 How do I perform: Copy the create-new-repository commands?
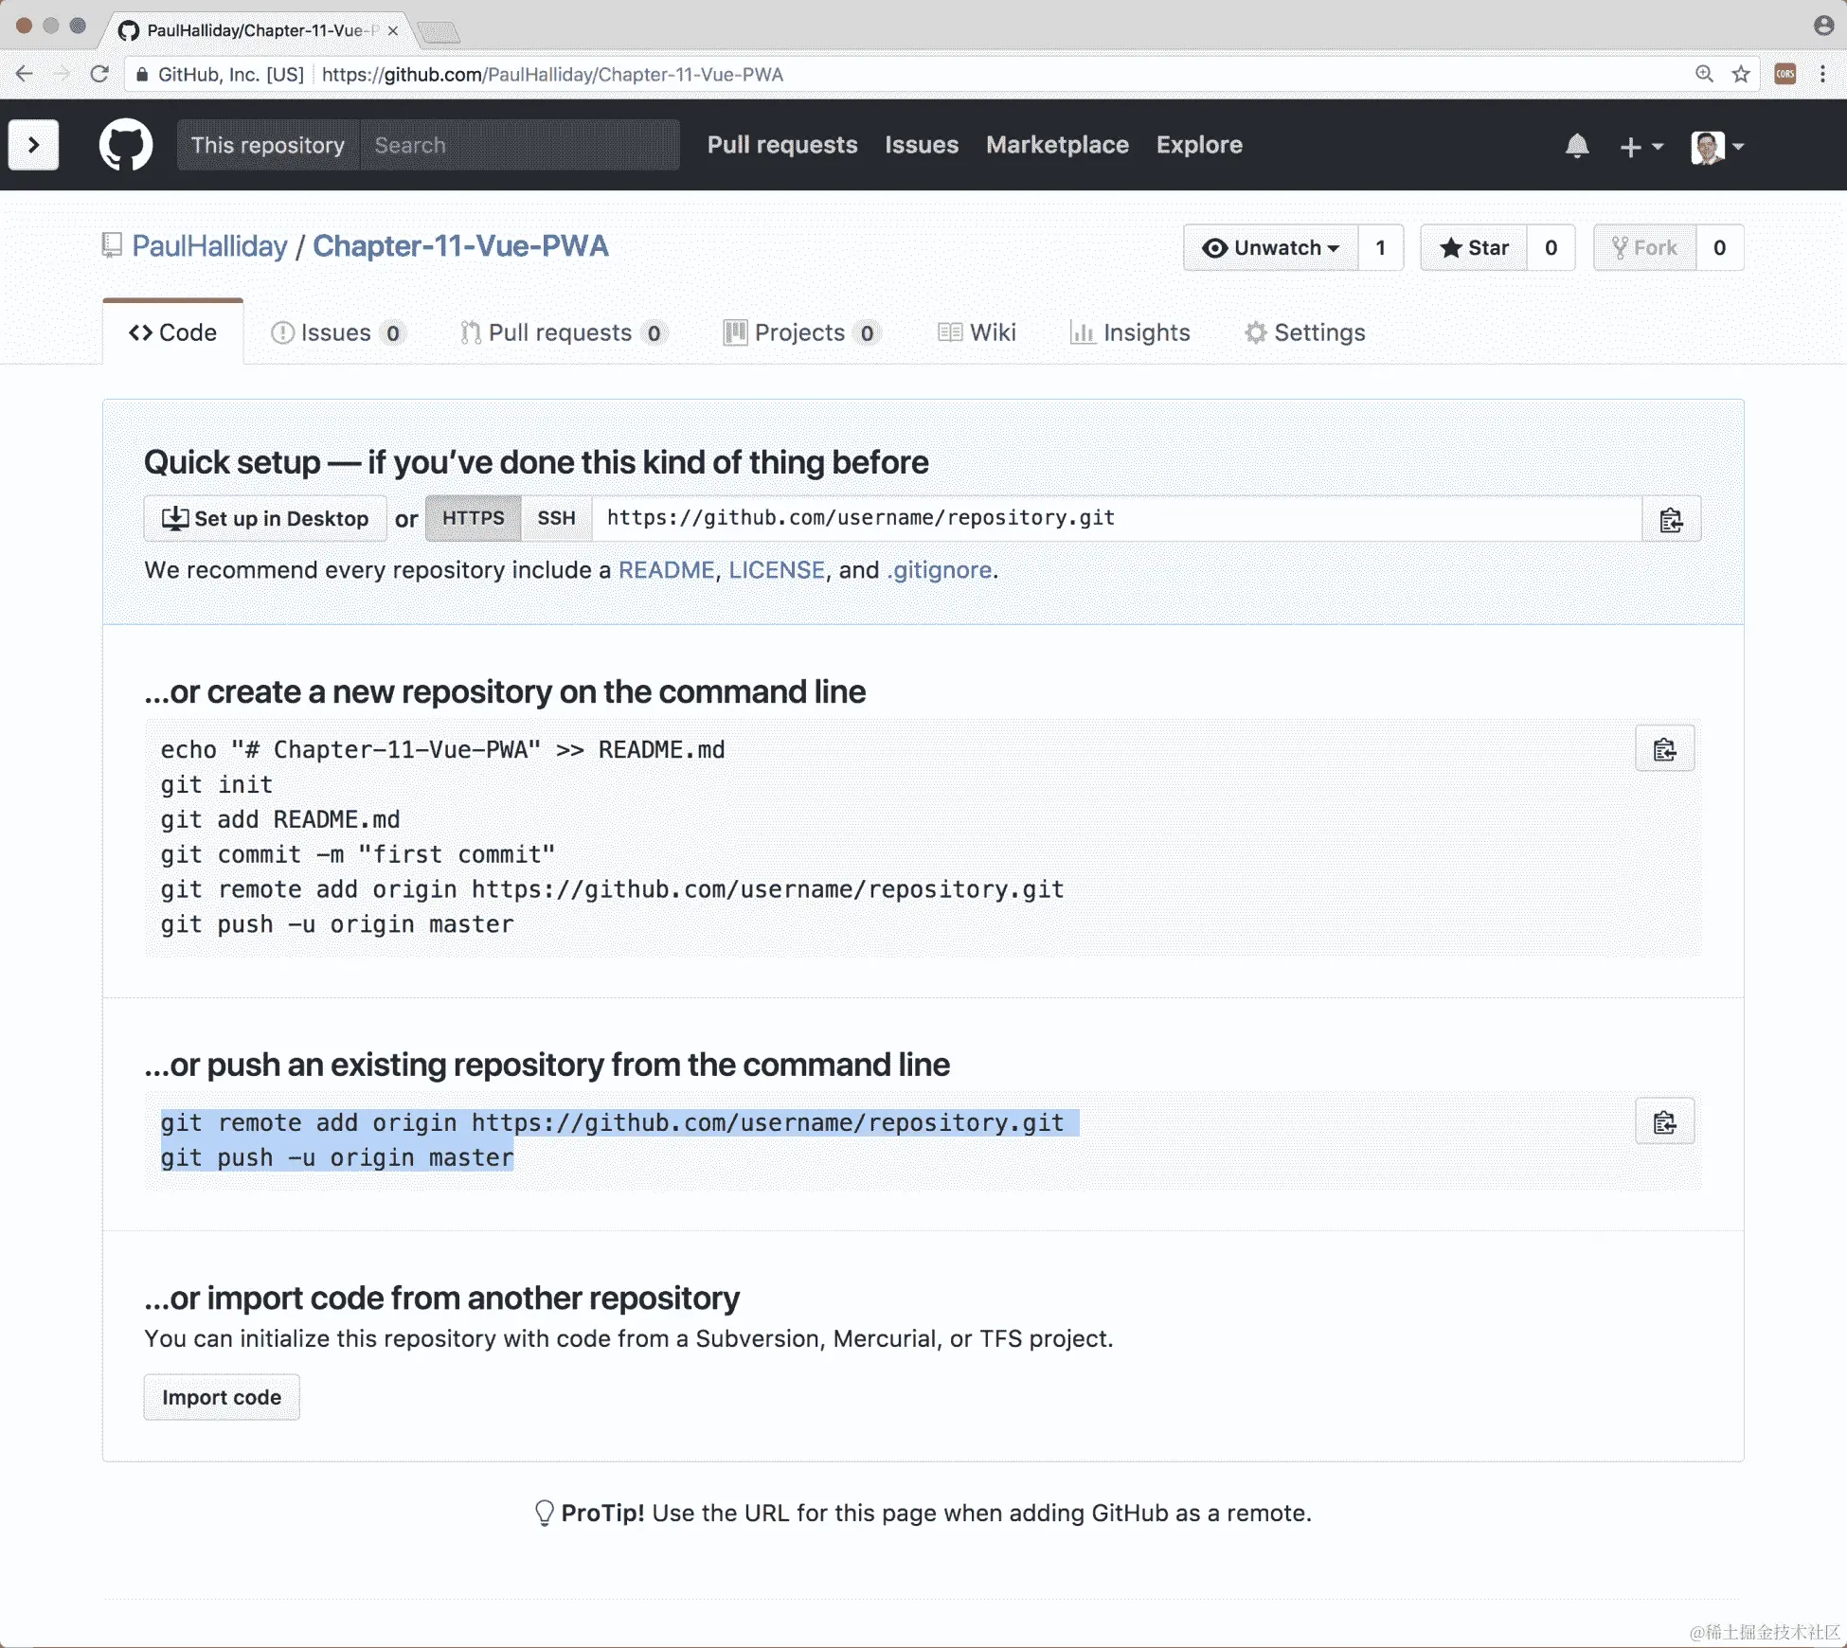1664,749
